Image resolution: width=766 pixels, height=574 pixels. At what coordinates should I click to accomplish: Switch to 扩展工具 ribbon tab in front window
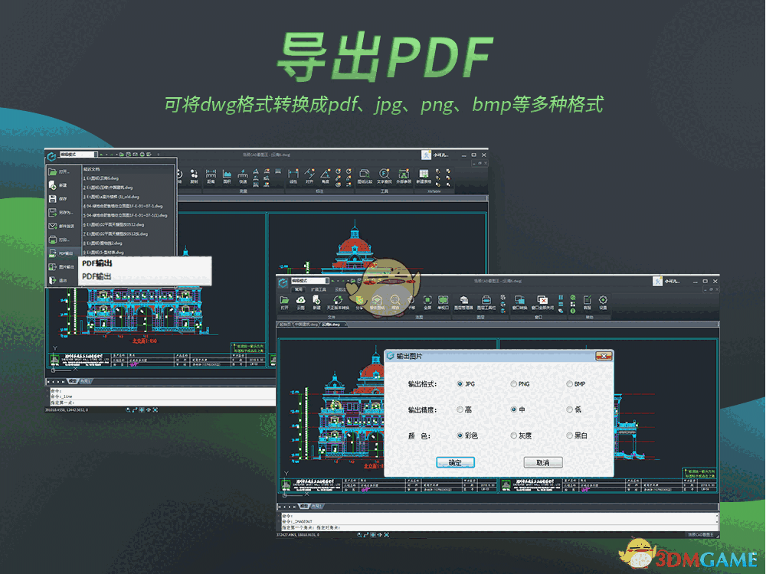(318, 289)
